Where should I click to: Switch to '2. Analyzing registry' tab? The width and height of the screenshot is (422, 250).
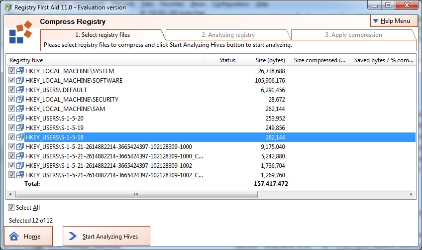228,35
